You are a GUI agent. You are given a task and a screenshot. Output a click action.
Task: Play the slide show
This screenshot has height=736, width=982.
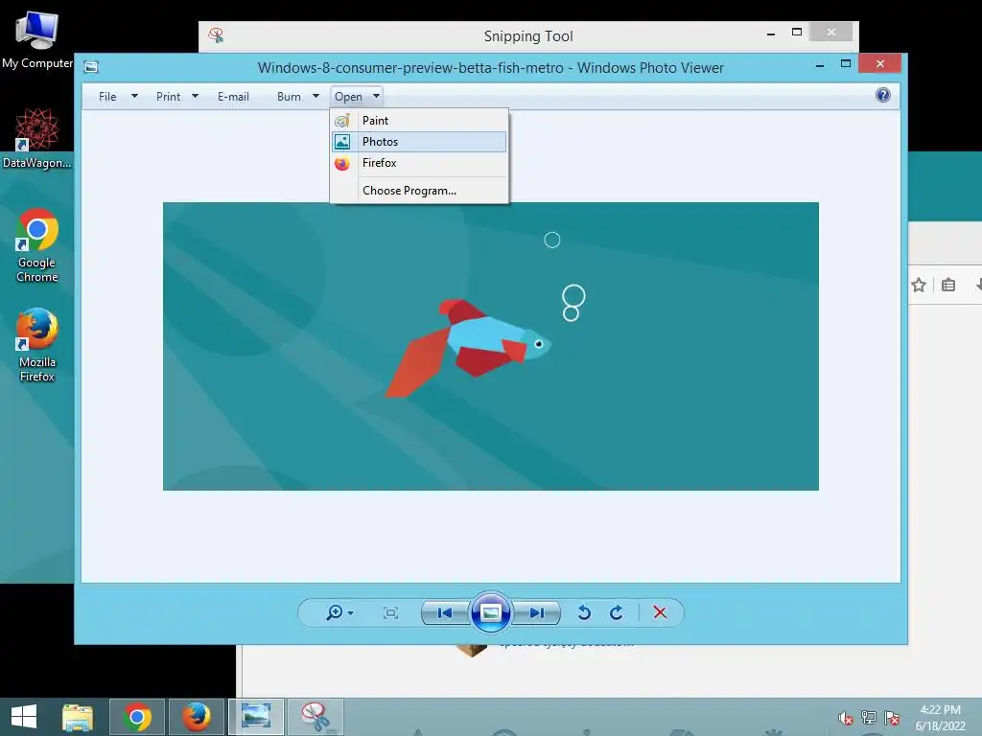point(490,612)
